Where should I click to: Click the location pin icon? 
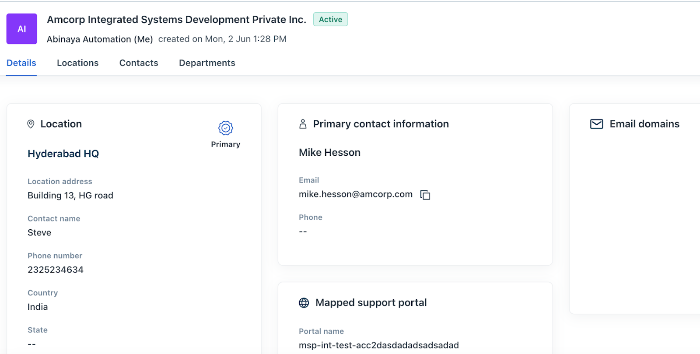[x=31, y=124]
